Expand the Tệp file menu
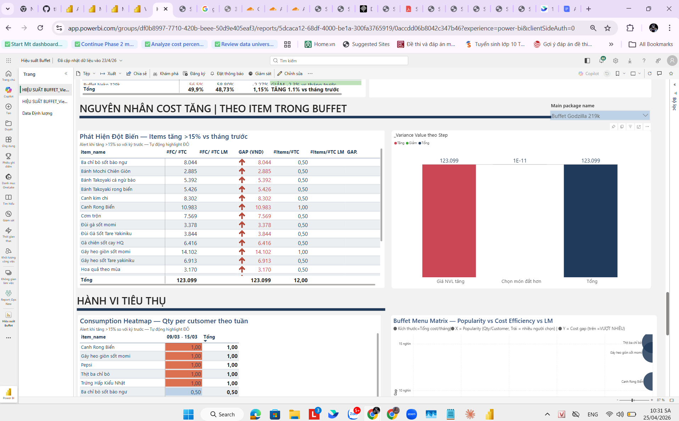The height and width of the screenshot is (421, 679). pos(86,74)
